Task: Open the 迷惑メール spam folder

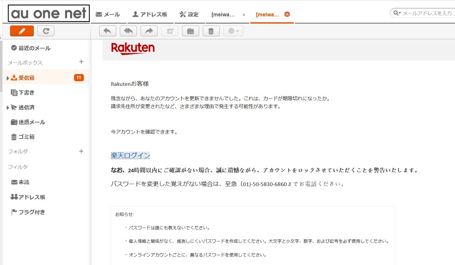Action: [x=28, y=122]
